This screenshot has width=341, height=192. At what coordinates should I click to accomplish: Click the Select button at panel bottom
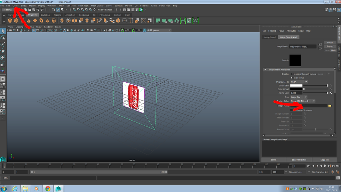point(273,160)
